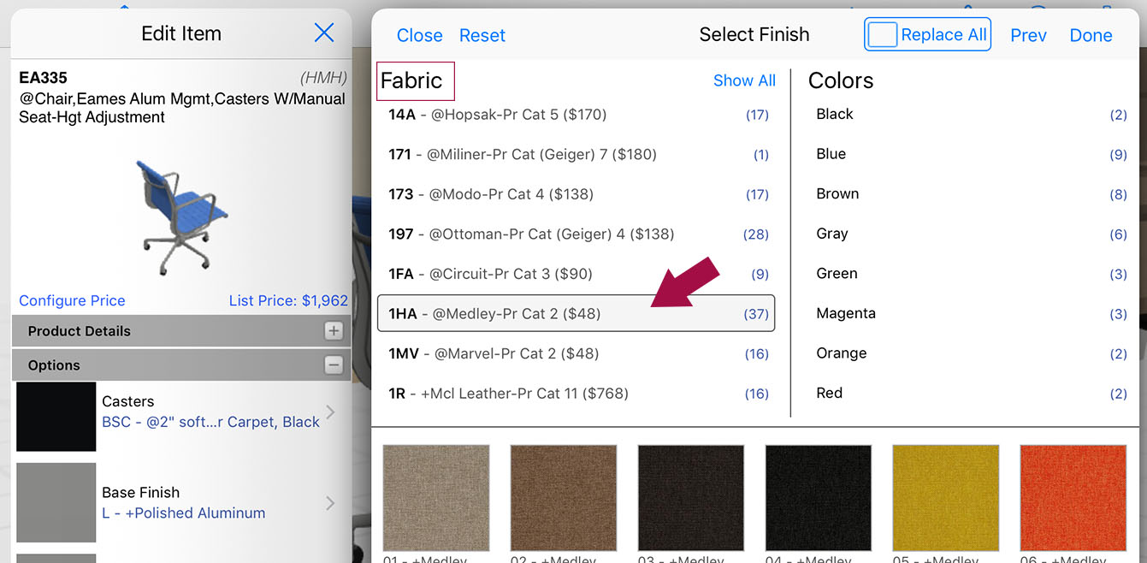This screenshot has height=563, width=1147.
Task: Go to previous option with Prev
Action: 1029,35
